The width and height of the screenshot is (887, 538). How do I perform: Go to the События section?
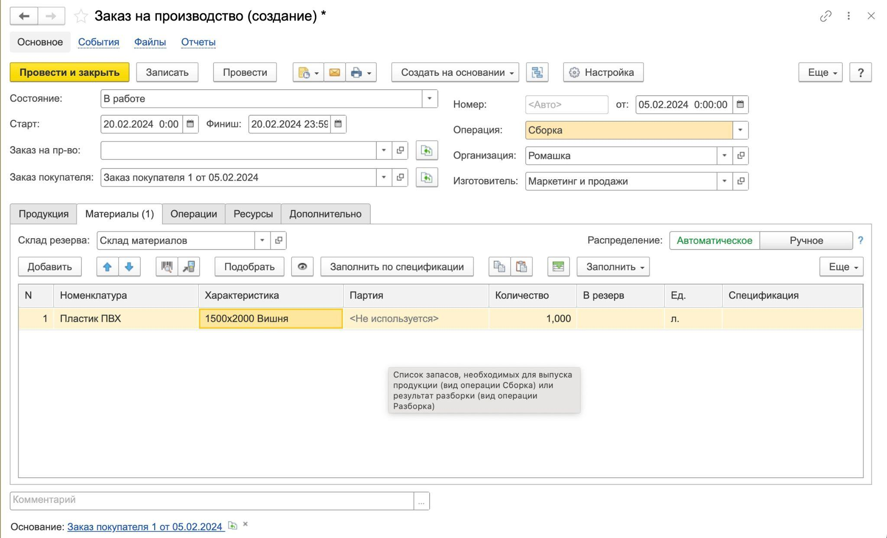(98, 42)
